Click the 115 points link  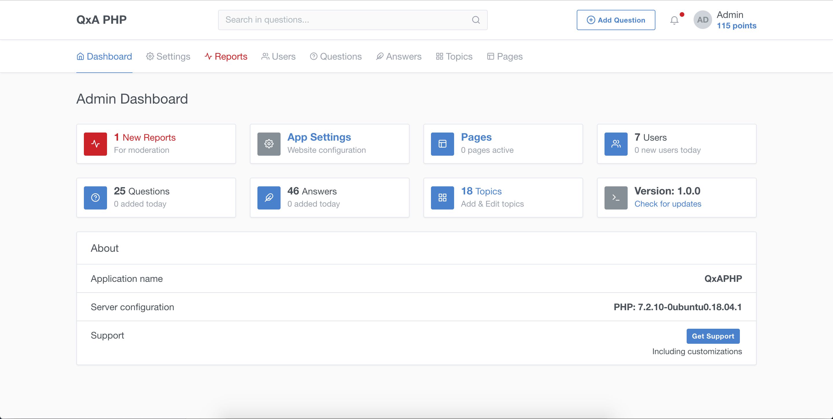[x=736, y=26]
